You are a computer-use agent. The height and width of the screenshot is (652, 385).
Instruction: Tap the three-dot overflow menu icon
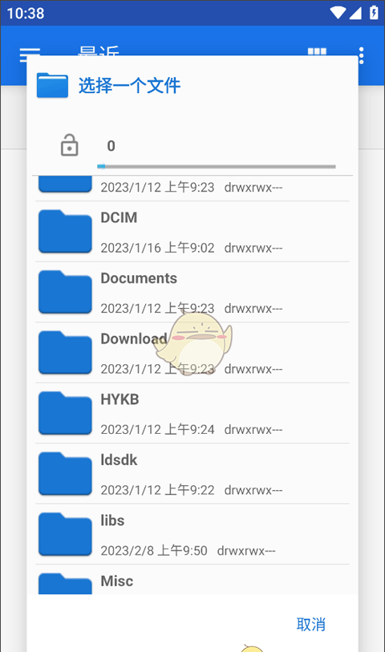361,55
